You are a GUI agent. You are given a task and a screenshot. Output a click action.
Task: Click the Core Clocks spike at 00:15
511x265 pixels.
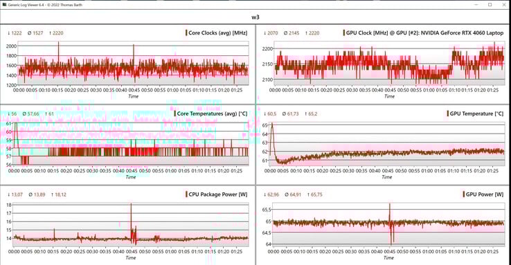tap(58, 44)
